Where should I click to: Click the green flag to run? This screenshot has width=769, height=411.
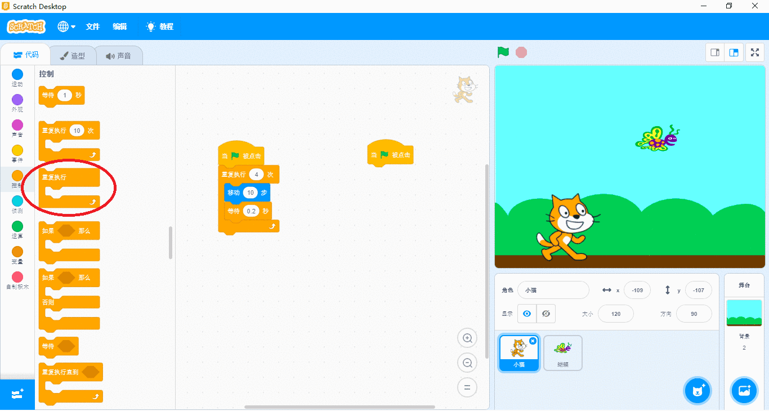tap(503, 52)
